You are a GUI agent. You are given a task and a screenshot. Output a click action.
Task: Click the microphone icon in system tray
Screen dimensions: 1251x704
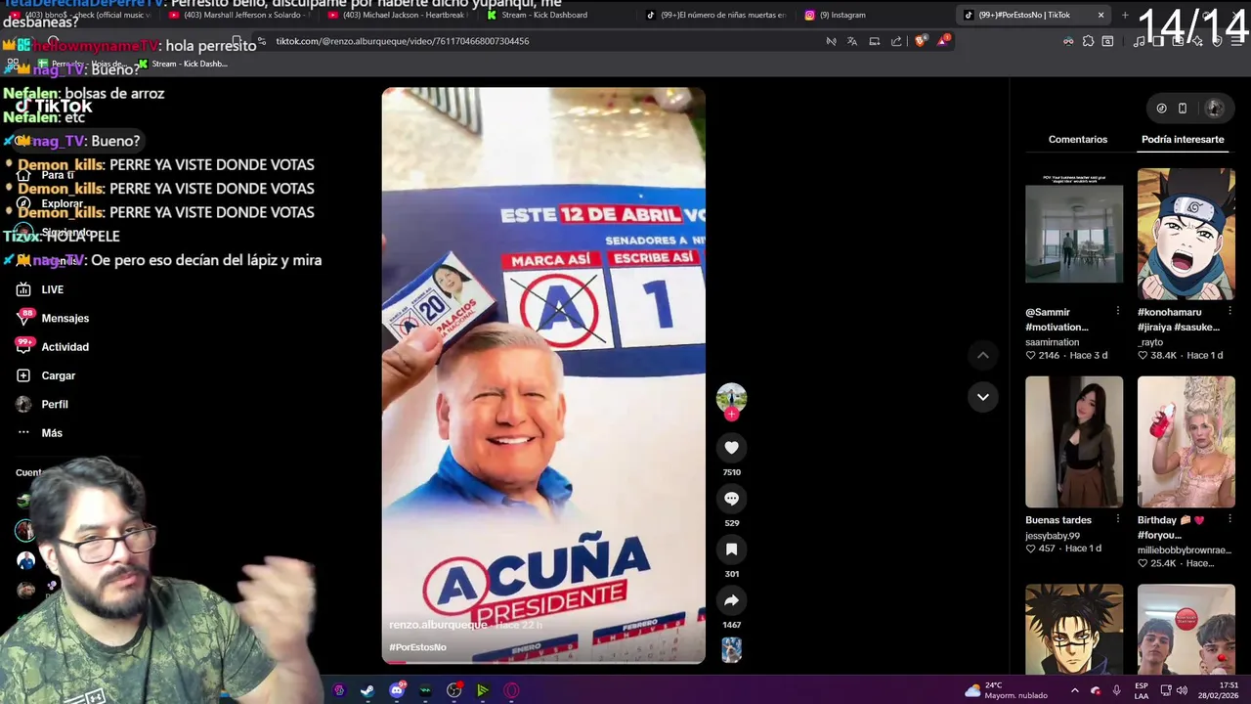(x=1116, y=691)
